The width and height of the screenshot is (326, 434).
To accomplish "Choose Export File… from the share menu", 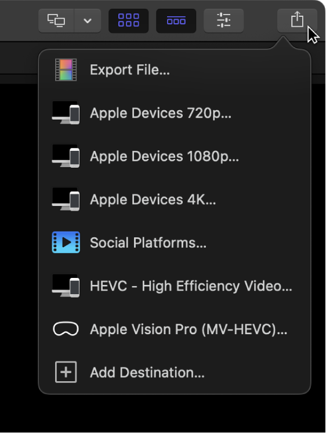I will pyautogui.click(x=175, y=70).
